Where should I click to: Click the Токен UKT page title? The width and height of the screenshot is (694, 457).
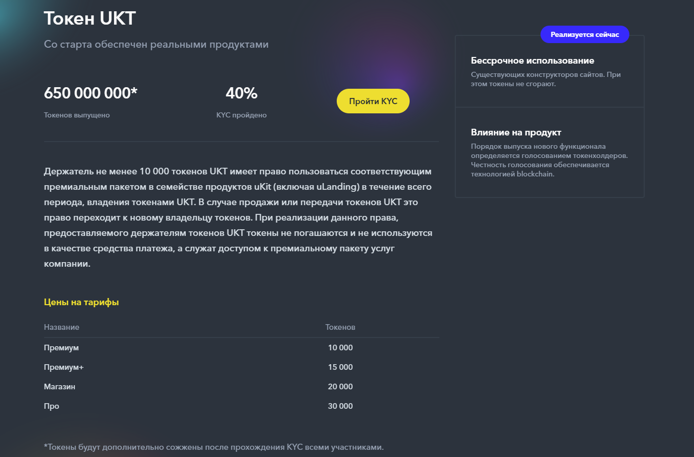pyautogui.click(x=90, y=18)
